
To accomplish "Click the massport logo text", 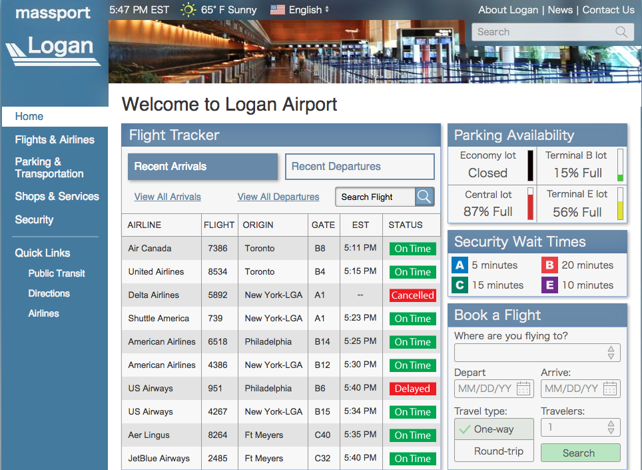I will coord(53,13).
